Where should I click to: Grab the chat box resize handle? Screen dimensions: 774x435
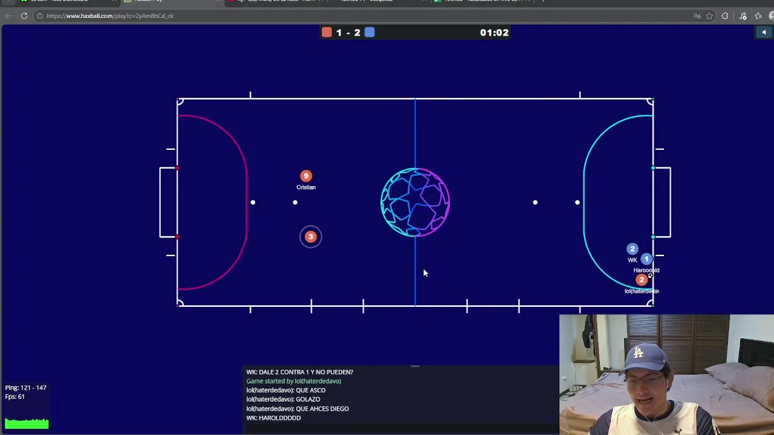pos(415,366)
